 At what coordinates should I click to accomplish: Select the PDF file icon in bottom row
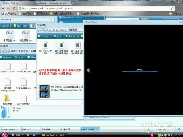point(24,98)
